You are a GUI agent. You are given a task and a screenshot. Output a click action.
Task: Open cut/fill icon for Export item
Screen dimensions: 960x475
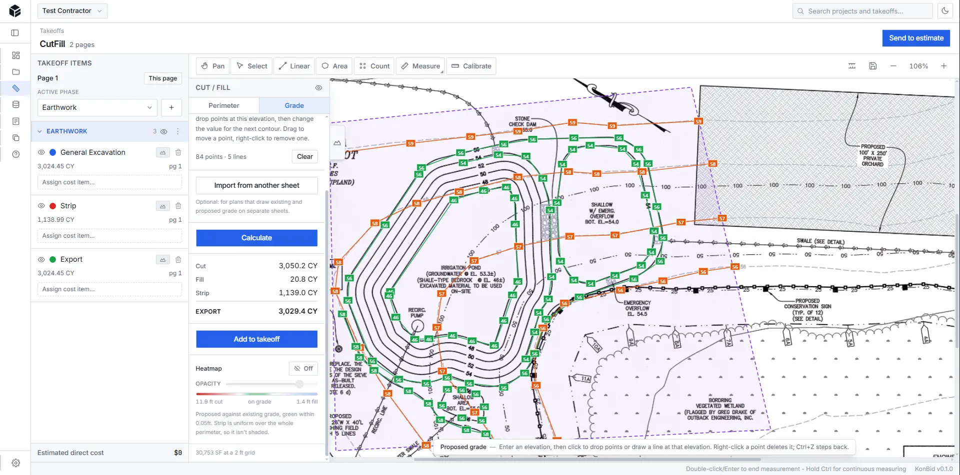point(162,260)
